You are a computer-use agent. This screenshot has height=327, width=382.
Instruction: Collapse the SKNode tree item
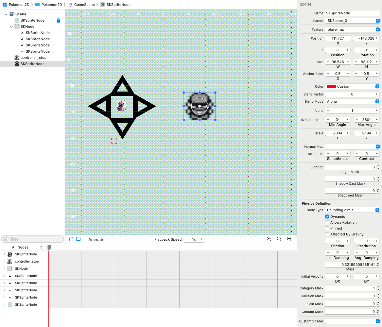[x=11, y=26]
